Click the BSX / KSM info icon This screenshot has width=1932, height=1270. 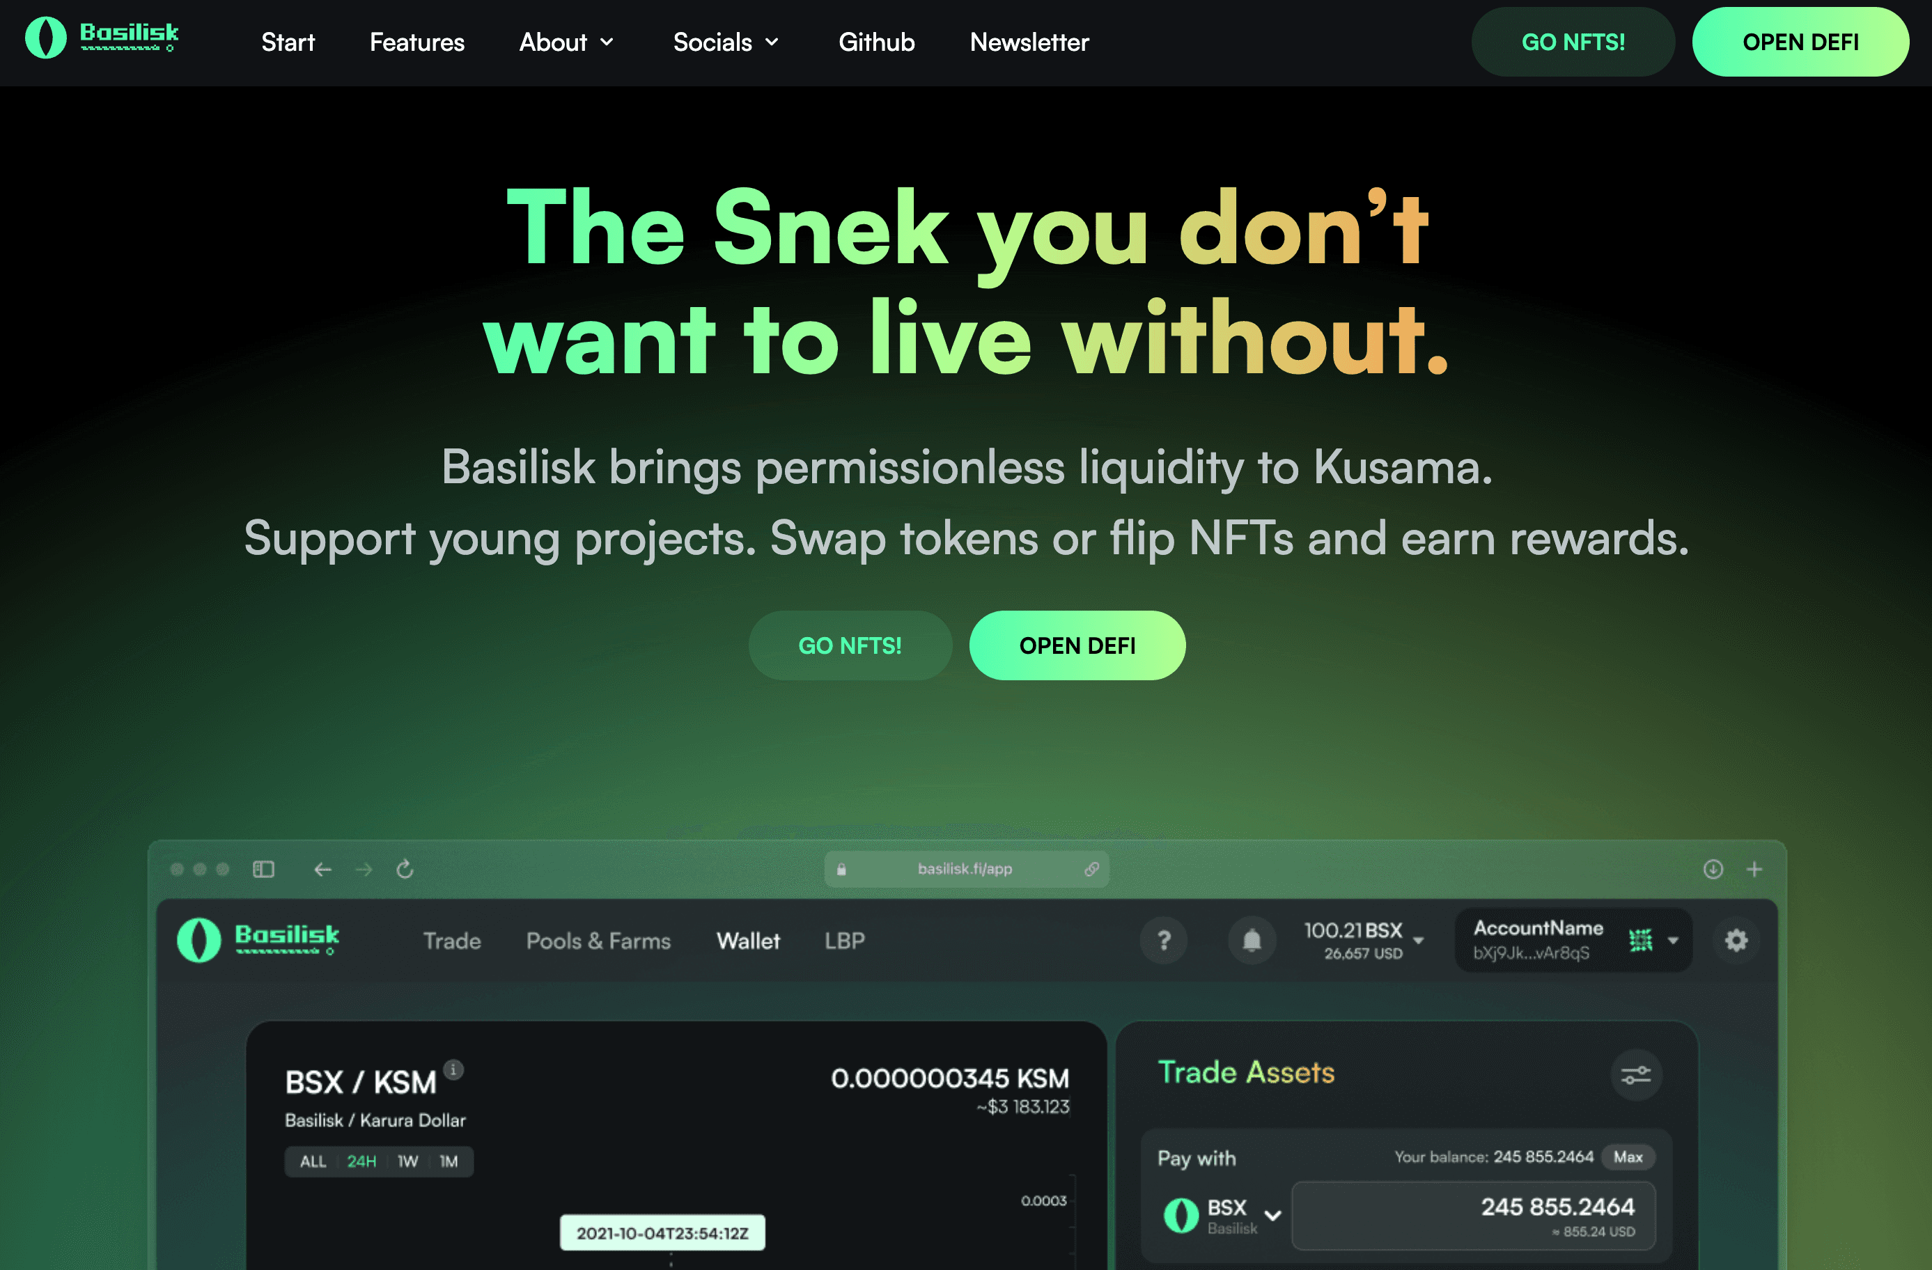454,1069
